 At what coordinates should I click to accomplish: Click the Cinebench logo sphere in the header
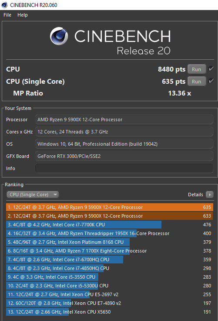tap(59, 36)
